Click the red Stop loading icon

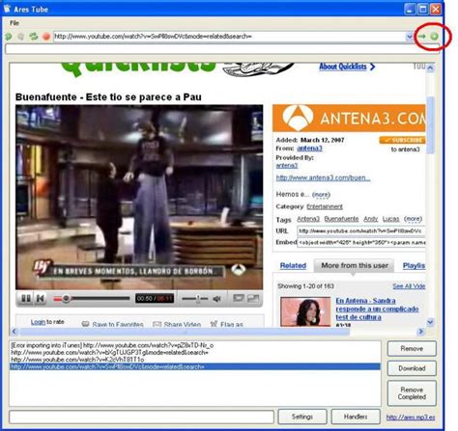click(x=46, y=37)
